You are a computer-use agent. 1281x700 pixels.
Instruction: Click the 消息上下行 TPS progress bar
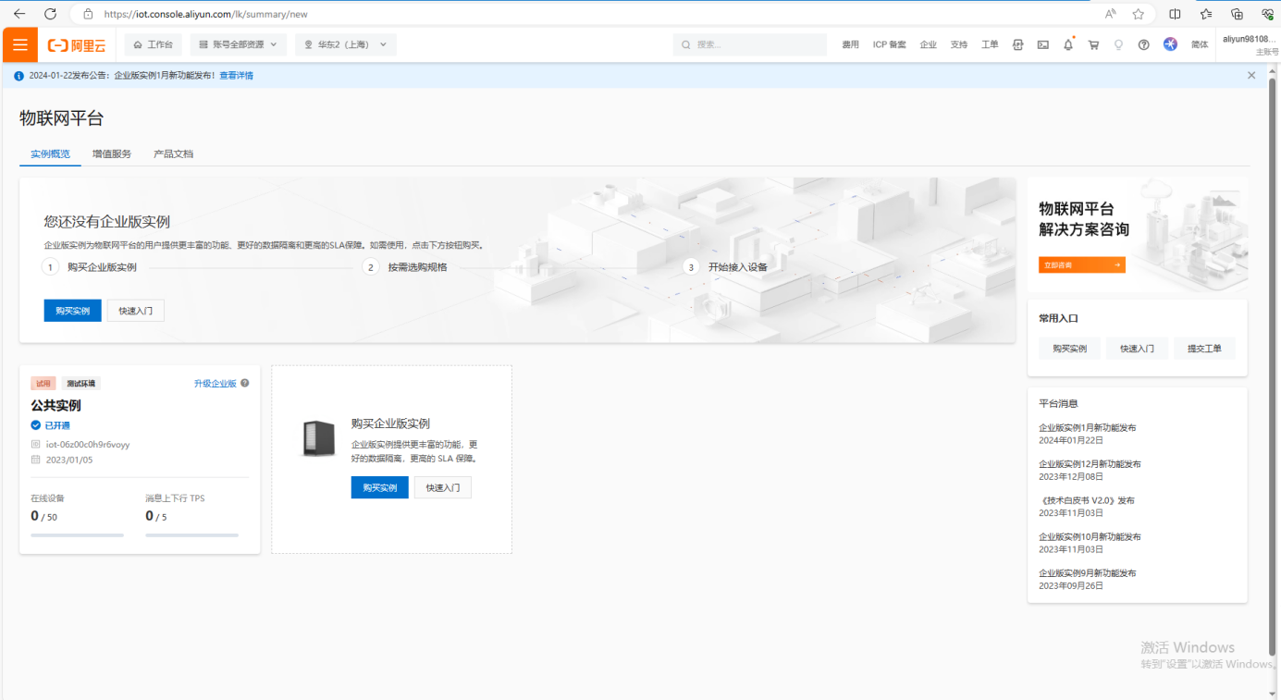[x=191, y=534]
